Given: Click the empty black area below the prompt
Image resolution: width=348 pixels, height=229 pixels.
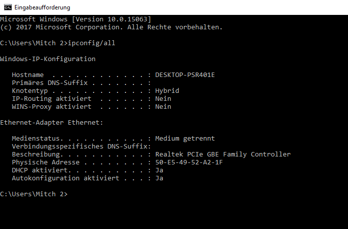Looking at the screenshot, I should 174,214.
